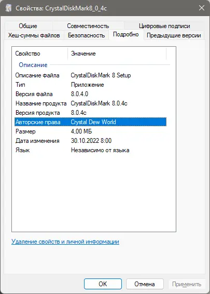210x294 pixels.
Task: Click the installer icon in title bar
Action: (x=8, y=8)
